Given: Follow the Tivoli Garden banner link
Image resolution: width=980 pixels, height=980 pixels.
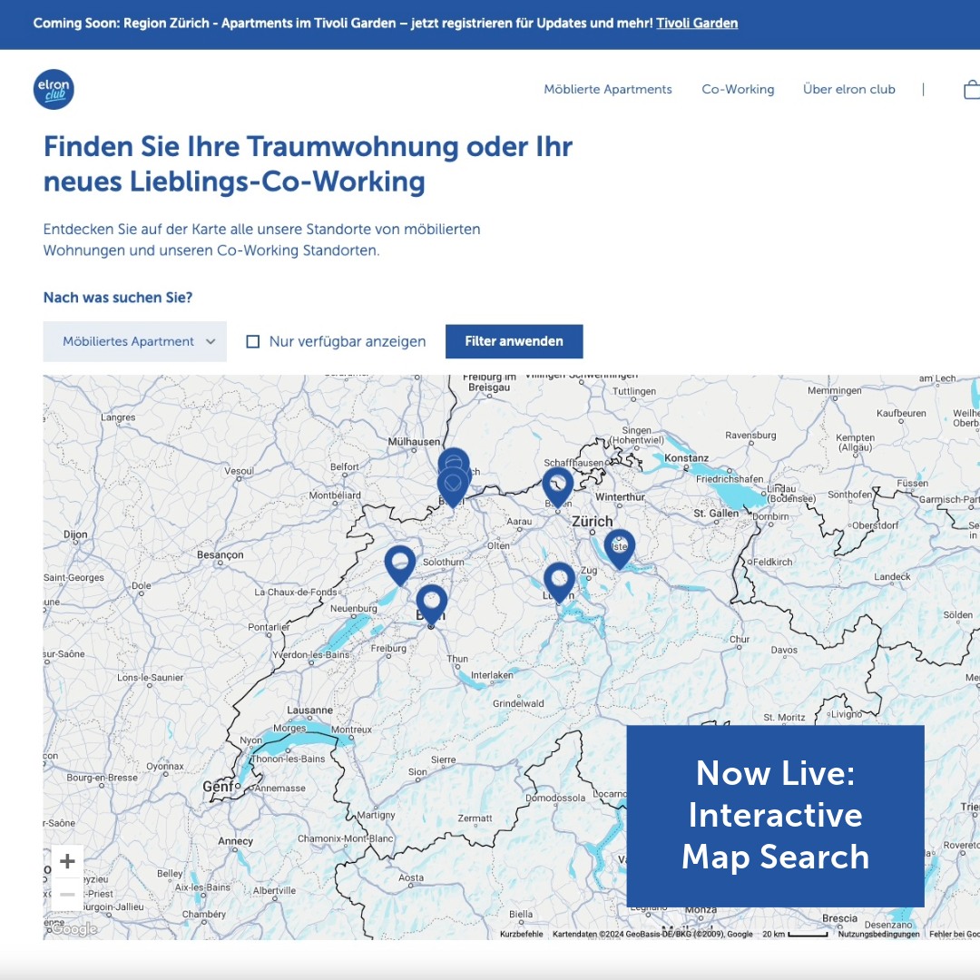Looking at the screenshot, I should point(697,23).
